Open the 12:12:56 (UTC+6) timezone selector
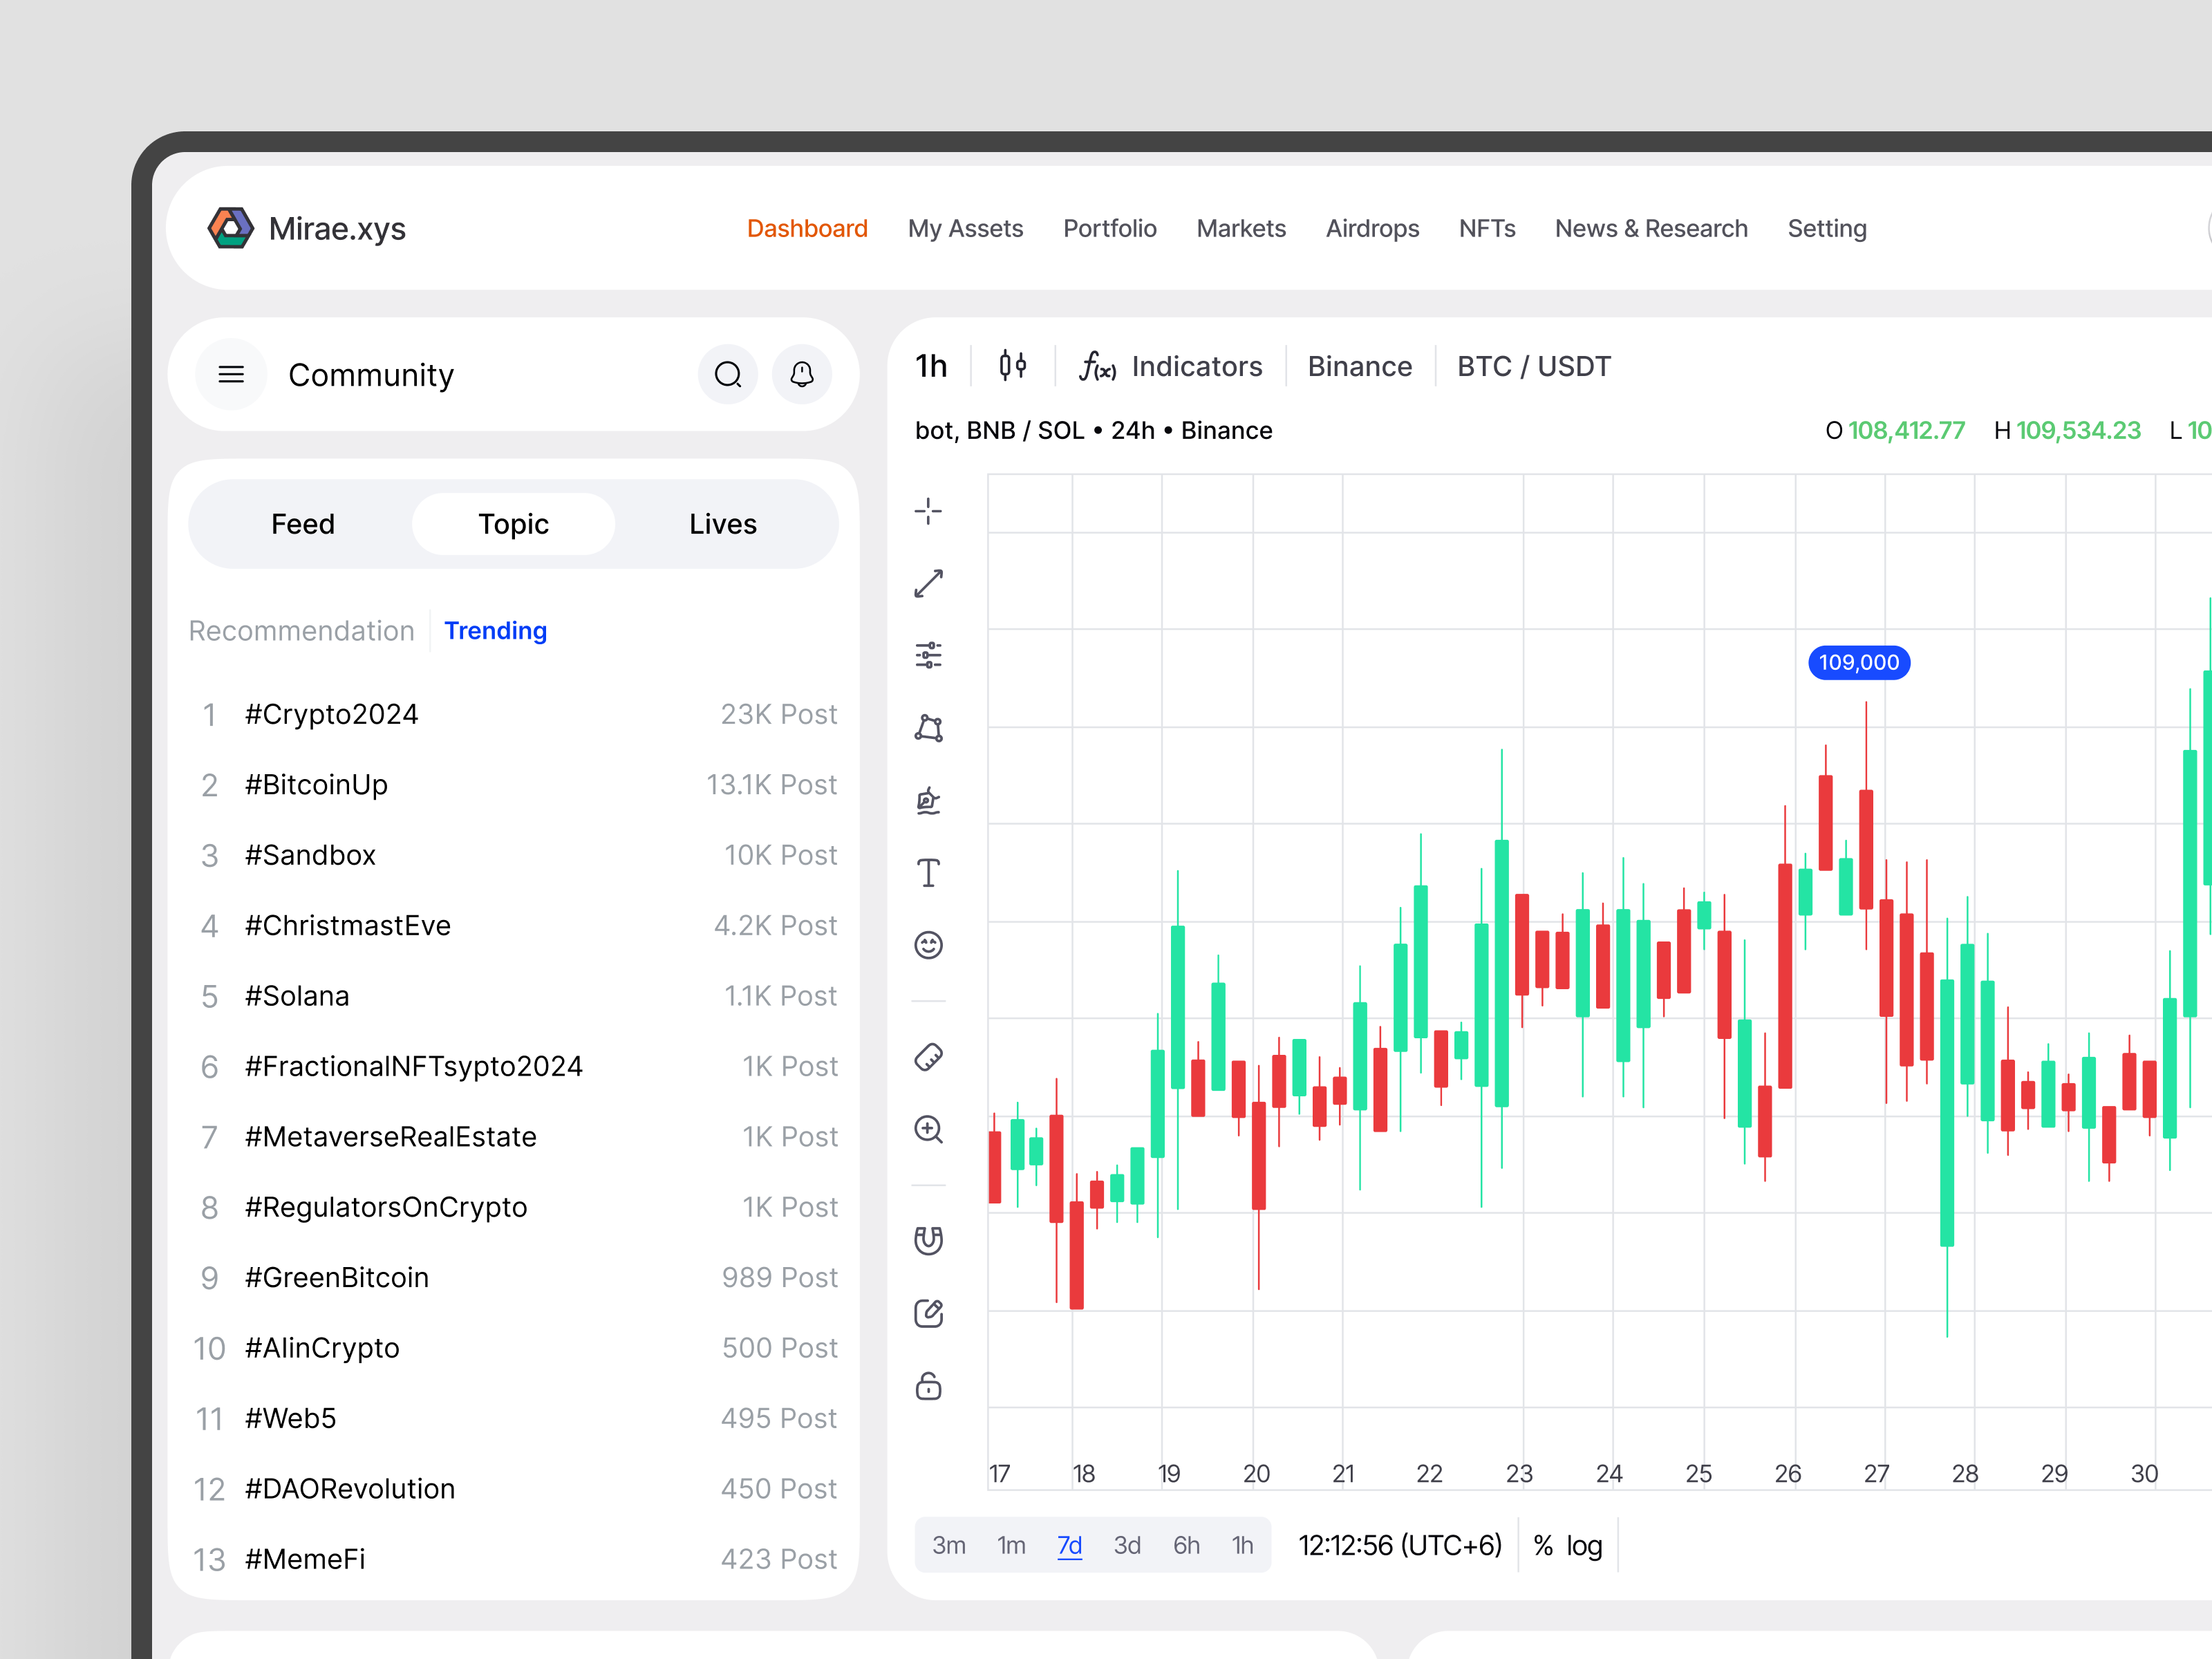The height and width of the screenshot is (1659, 2212). click(x=1399, y=1545)
